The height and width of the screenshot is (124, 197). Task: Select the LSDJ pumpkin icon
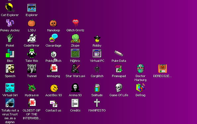click(31, 23)
